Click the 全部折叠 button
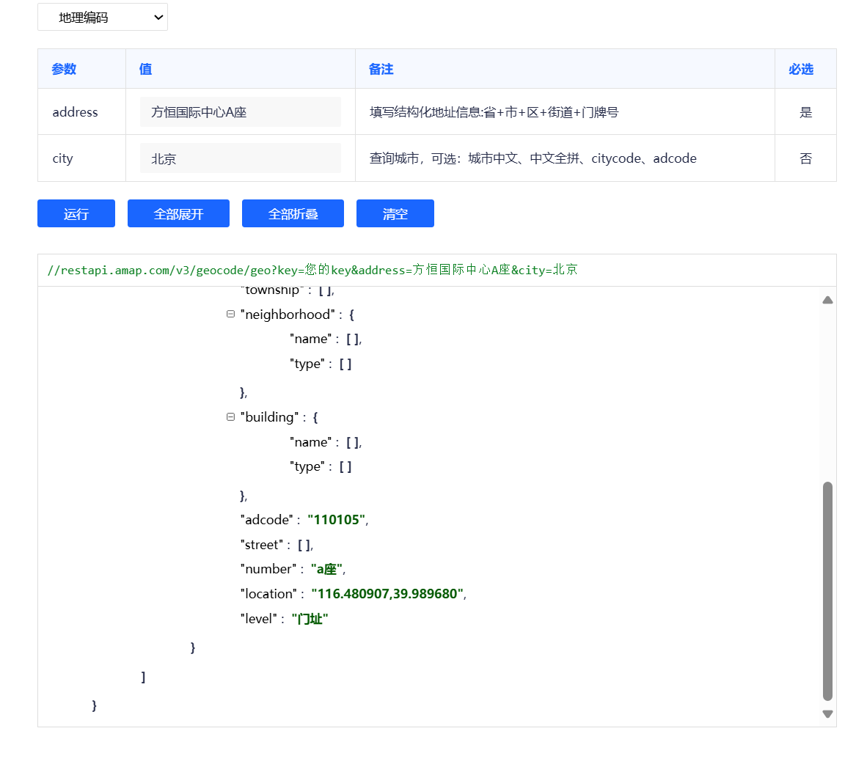The height and width of the screenshot is (775, 856). (293, 213)
